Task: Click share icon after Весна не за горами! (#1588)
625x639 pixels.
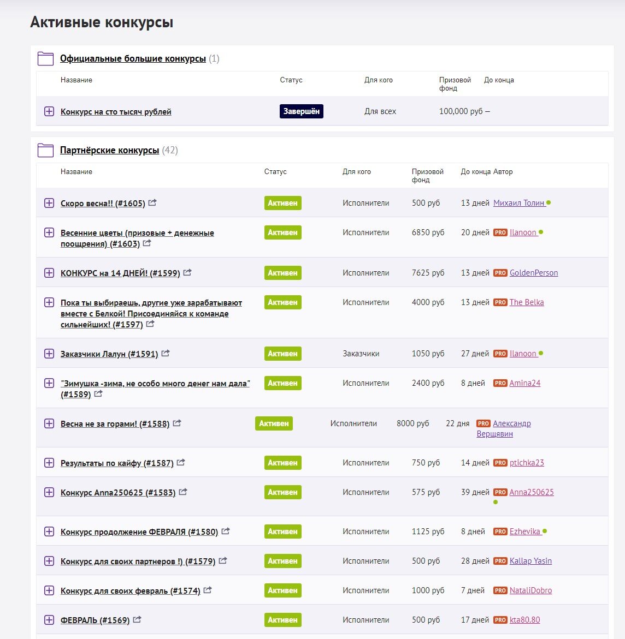Action: point(176,423)
